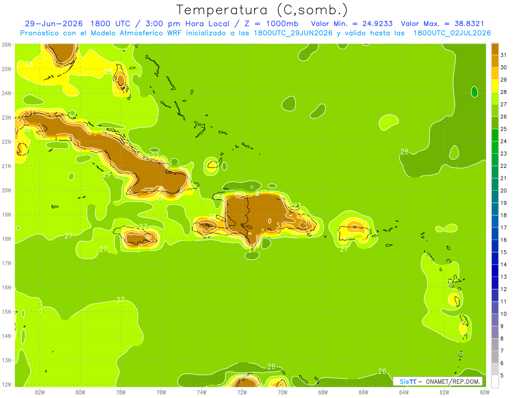515x398 pixels.
Task: Click the "25N" latitude axis label
Action: 6,69
